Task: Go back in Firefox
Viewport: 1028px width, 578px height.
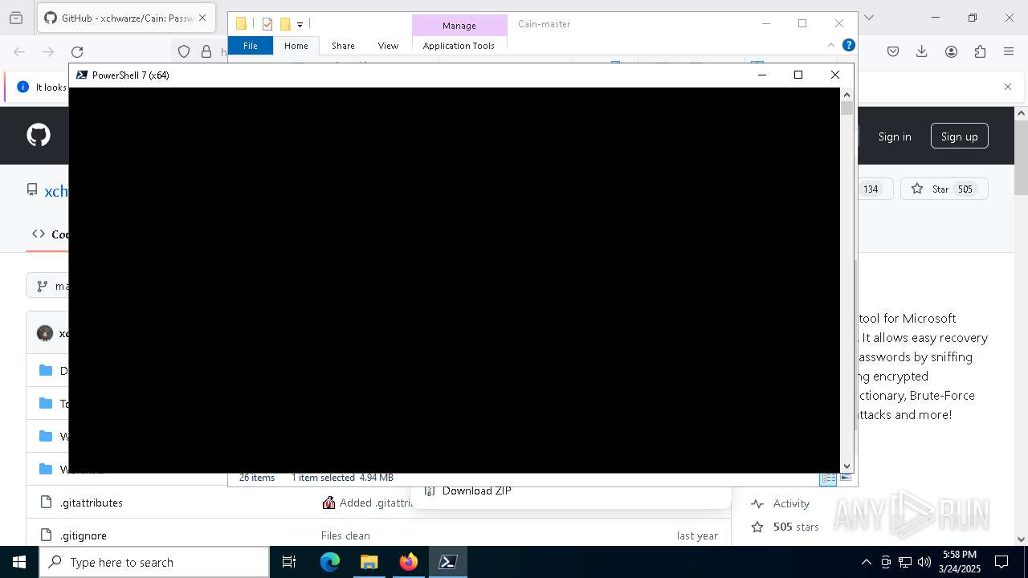Action: [19, 52]
